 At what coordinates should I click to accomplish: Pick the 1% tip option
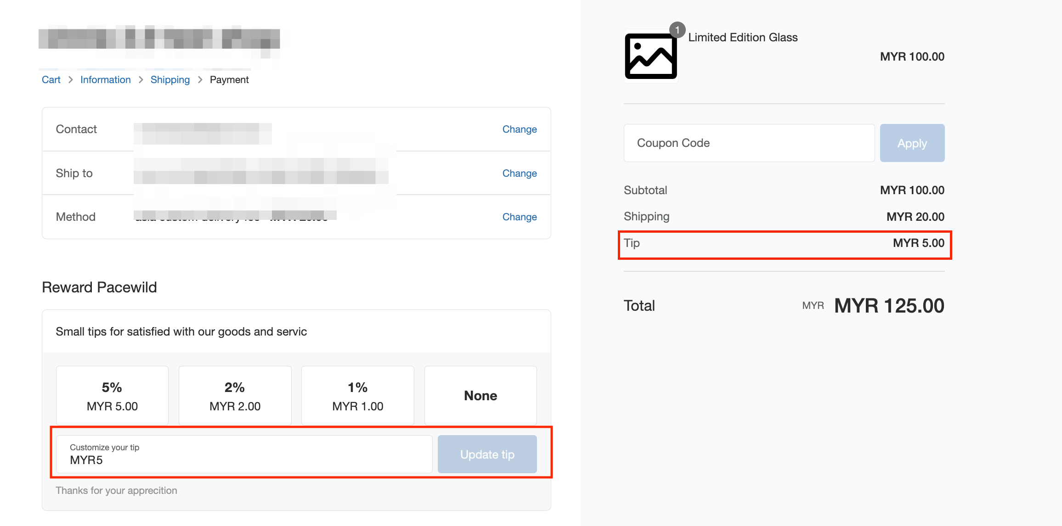point(357,396)
